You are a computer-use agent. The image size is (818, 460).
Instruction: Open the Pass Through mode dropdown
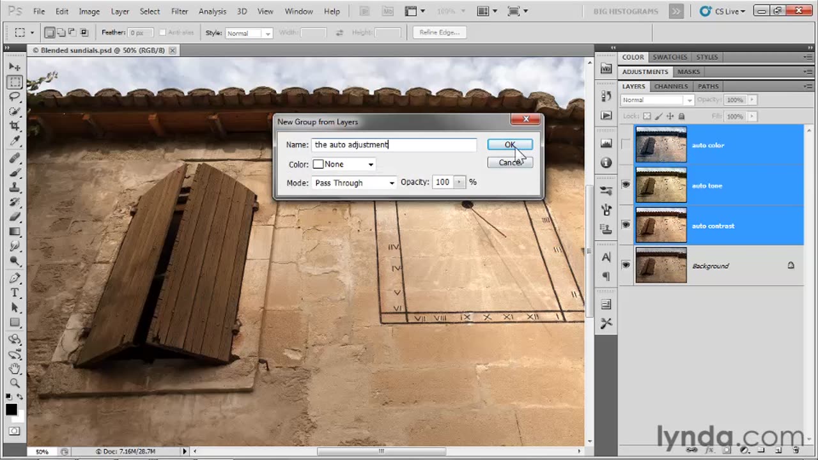355,183
